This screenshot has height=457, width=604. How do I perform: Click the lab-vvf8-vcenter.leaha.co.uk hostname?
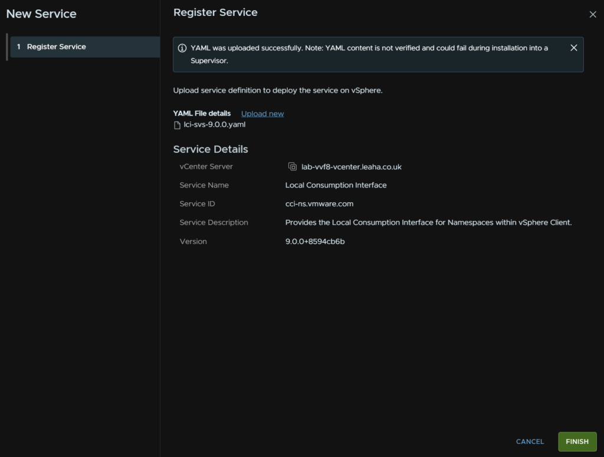[x=352, y=167]
